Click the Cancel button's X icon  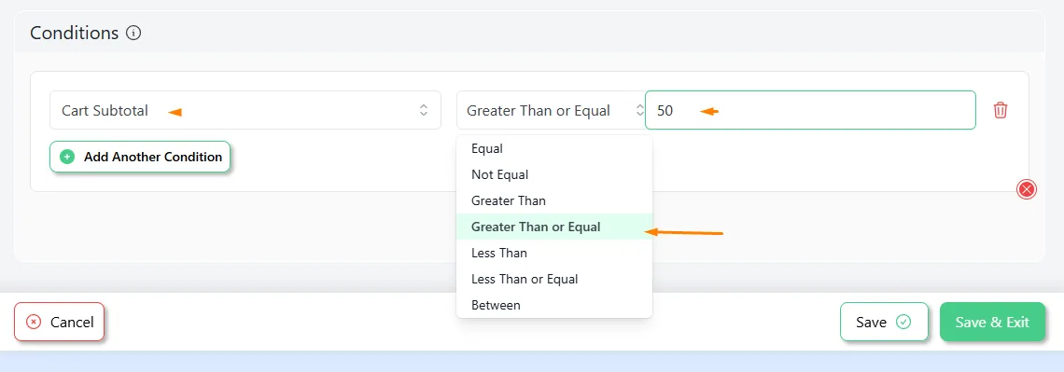tap(34, 322)
